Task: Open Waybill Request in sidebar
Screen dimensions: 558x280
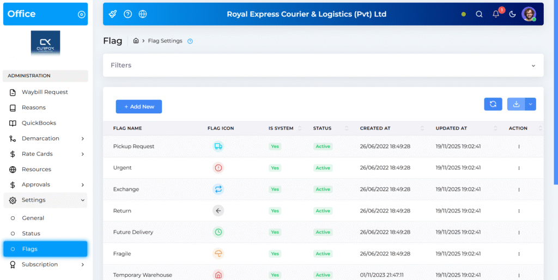Action: [x=45, y=92]
